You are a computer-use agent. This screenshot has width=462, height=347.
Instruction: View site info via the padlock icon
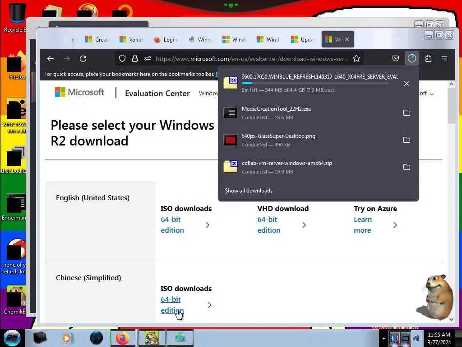pyautogui.click(x=135, y=59)
